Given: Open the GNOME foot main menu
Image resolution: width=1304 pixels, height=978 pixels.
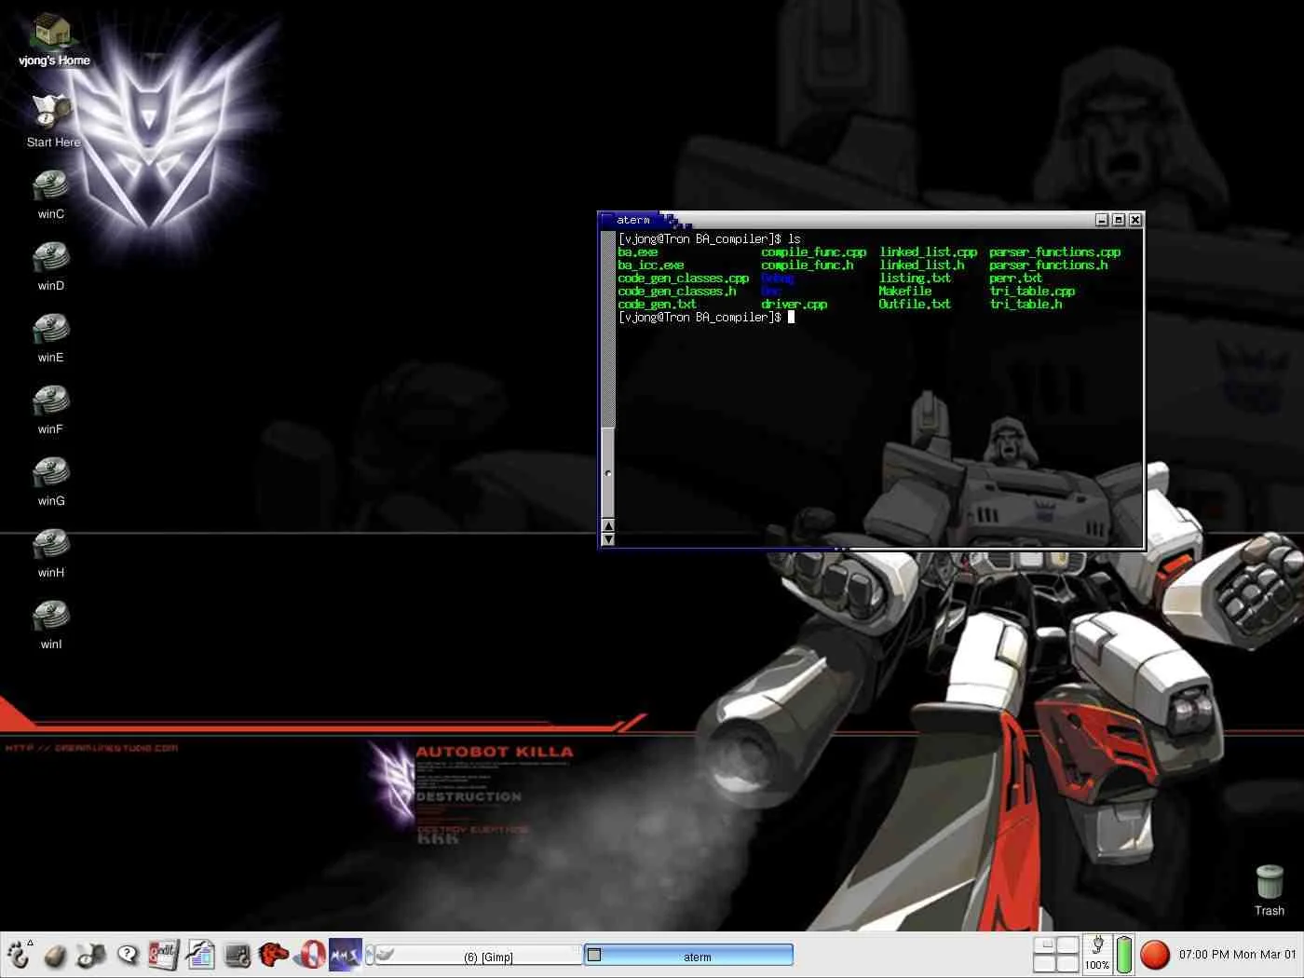Looking at the screenshot, I should (18, 955).
